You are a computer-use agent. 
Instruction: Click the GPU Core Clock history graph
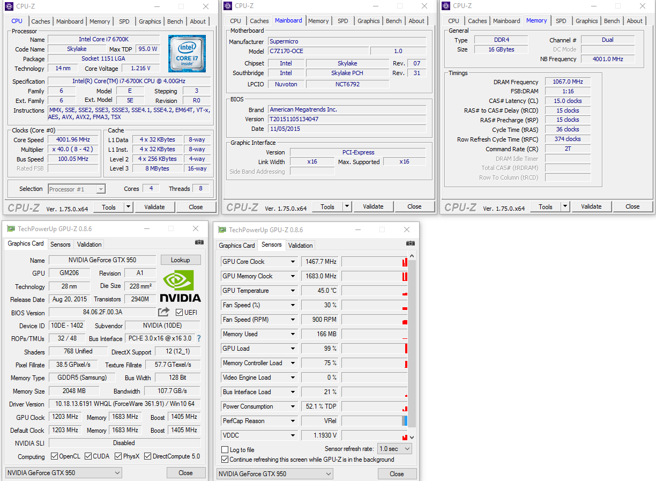[x=375, y=262]
